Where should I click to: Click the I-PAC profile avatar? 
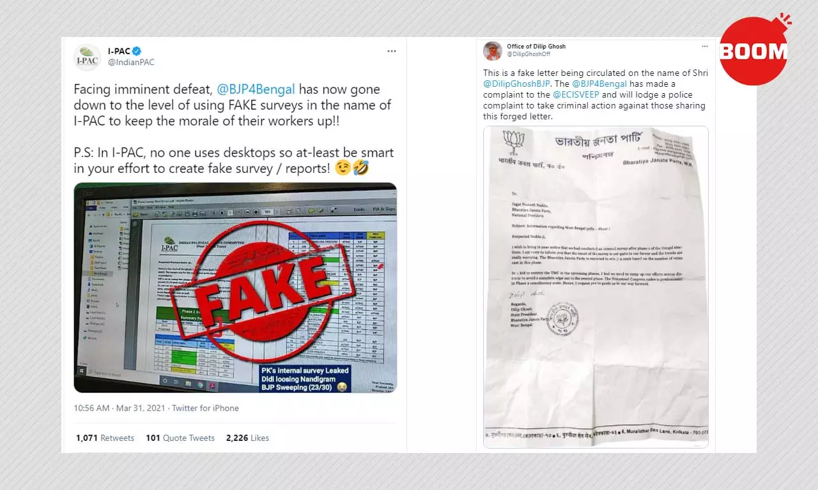point(88,57)
